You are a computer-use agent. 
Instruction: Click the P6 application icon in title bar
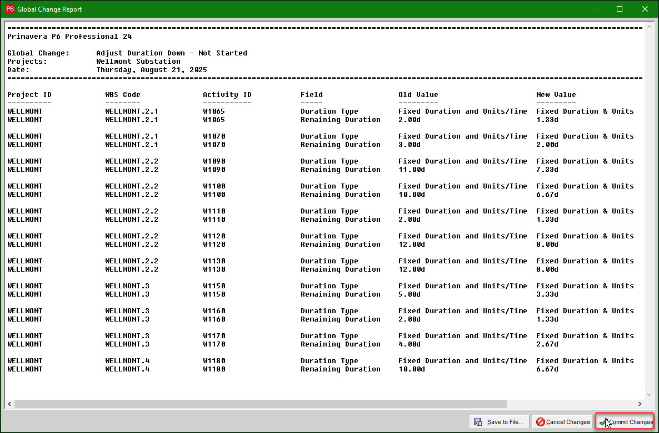tap(9, 9)
